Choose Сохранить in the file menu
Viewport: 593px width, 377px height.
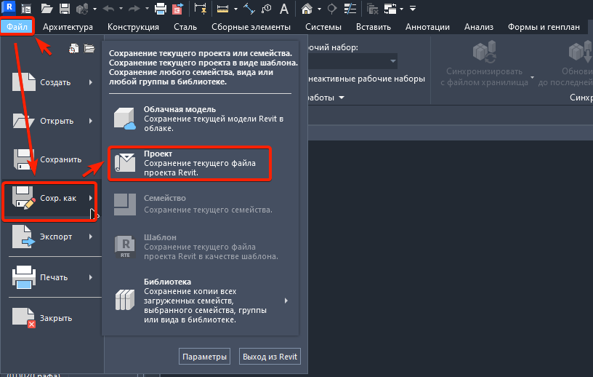point(52,159)
